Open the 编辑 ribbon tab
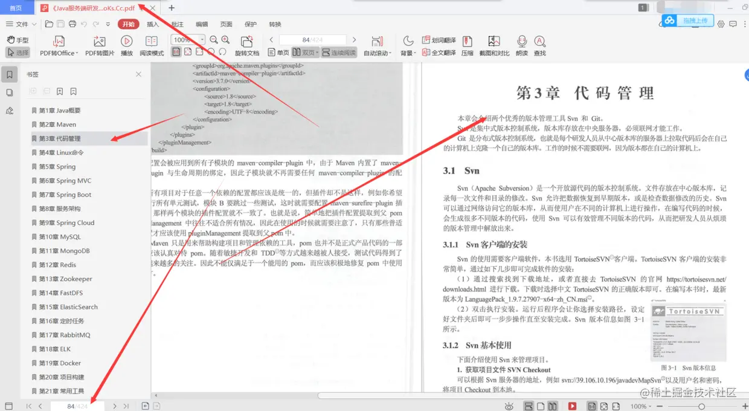749x411 pixels. coord(202,24)
